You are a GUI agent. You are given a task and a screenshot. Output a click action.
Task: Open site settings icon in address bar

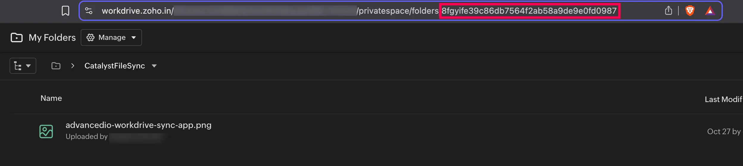coord(89,11)
